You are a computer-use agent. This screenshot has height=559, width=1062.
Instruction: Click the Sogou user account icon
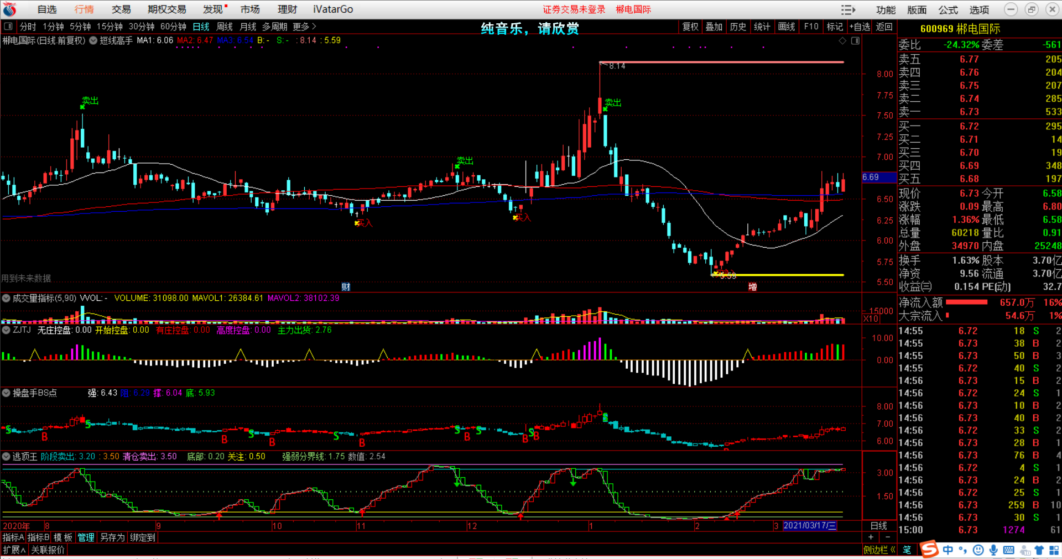[x=1024, y=550]
